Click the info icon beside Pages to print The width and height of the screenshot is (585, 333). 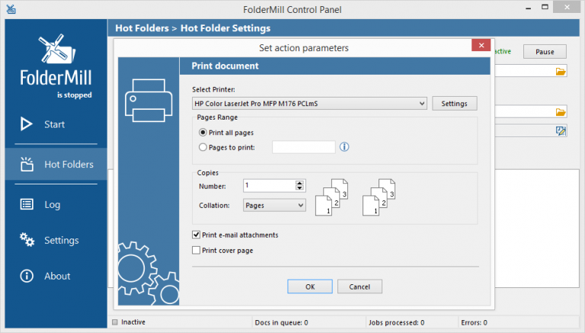coord(344,147)
